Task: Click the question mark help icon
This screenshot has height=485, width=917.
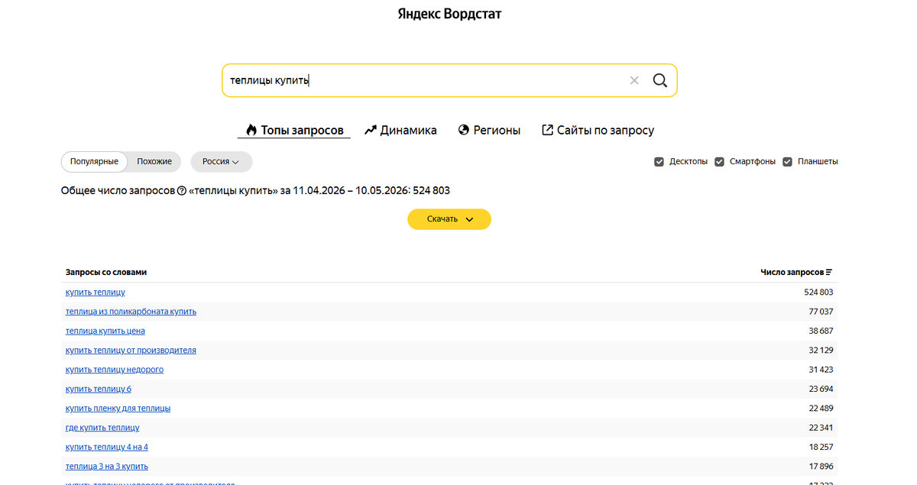Action: click(182, 191)
